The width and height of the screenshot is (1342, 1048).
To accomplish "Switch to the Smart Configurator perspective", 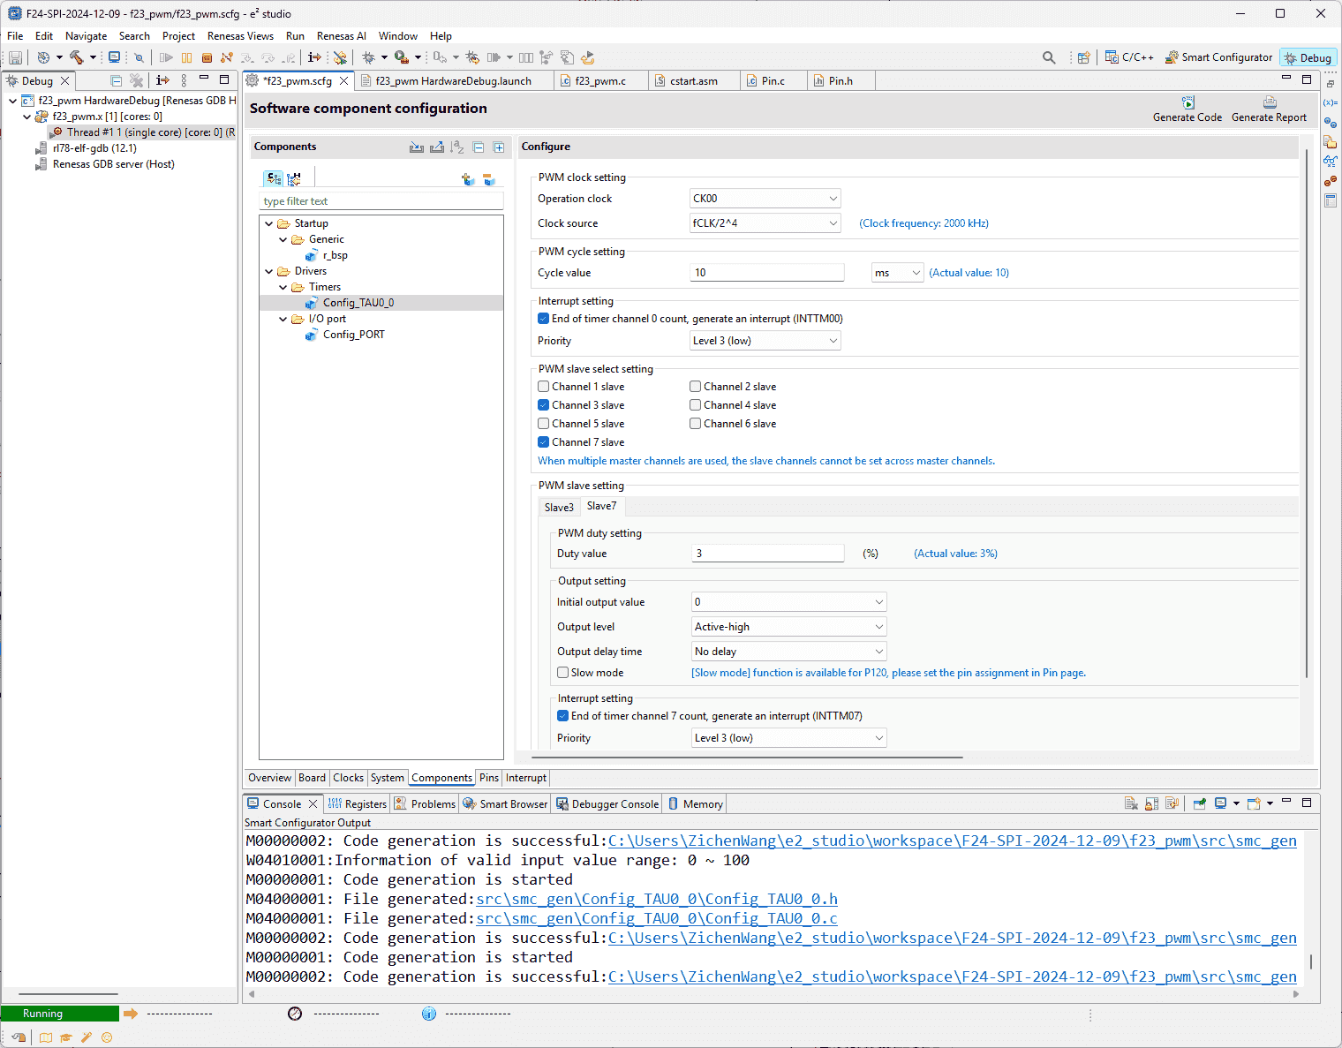I will (x=1218, y=57).
